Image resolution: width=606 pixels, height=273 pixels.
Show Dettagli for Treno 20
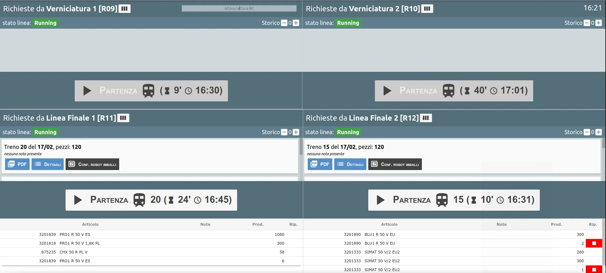48,164
